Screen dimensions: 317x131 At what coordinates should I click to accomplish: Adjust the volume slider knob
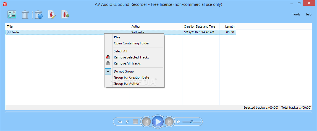192,122
